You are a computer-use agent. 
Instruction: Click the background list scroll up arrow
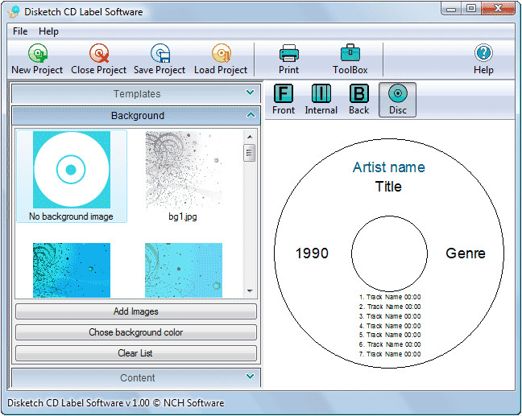point(250,137)
